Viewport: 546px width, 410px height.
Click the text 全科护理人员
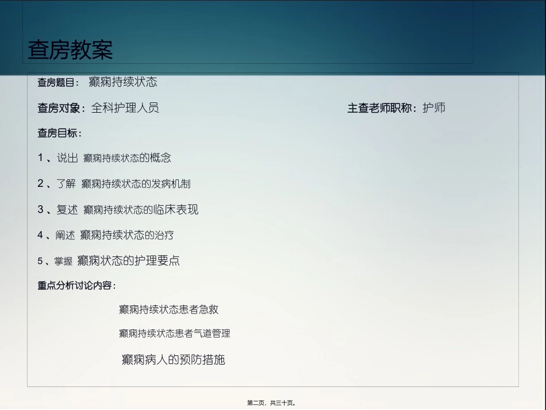pos(125,108)
